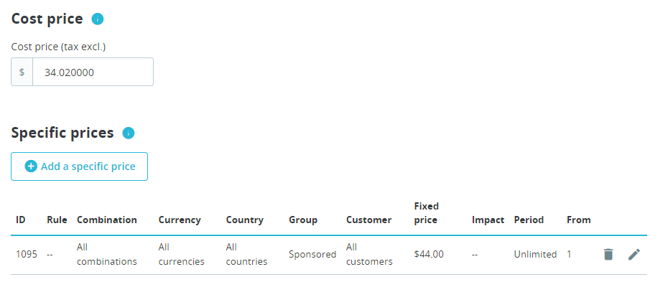Select the Customer column header
The image size is (663, 287).
368,220
